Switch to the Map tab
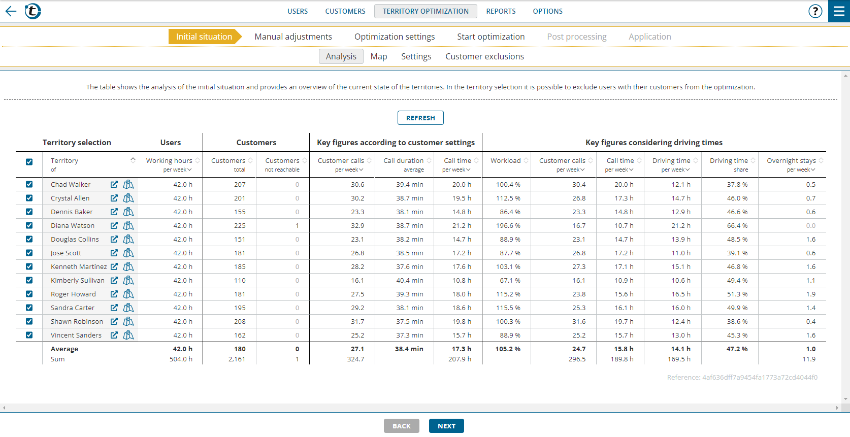 pyautogui.click(x=378, y=56)
